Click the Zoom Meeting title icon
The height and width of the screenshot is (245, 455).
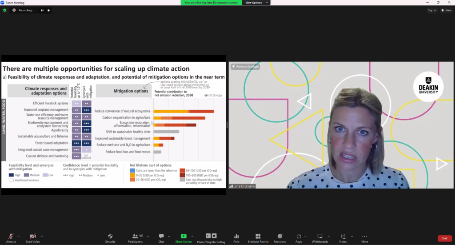tap(2, 3)
